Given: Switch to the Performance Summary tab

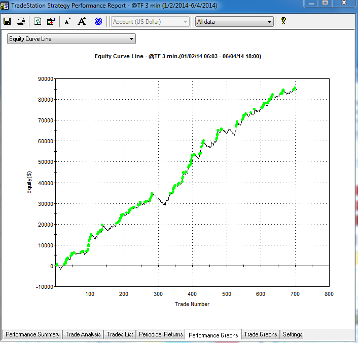Looking at the screenshot, I should pos(32,334).
